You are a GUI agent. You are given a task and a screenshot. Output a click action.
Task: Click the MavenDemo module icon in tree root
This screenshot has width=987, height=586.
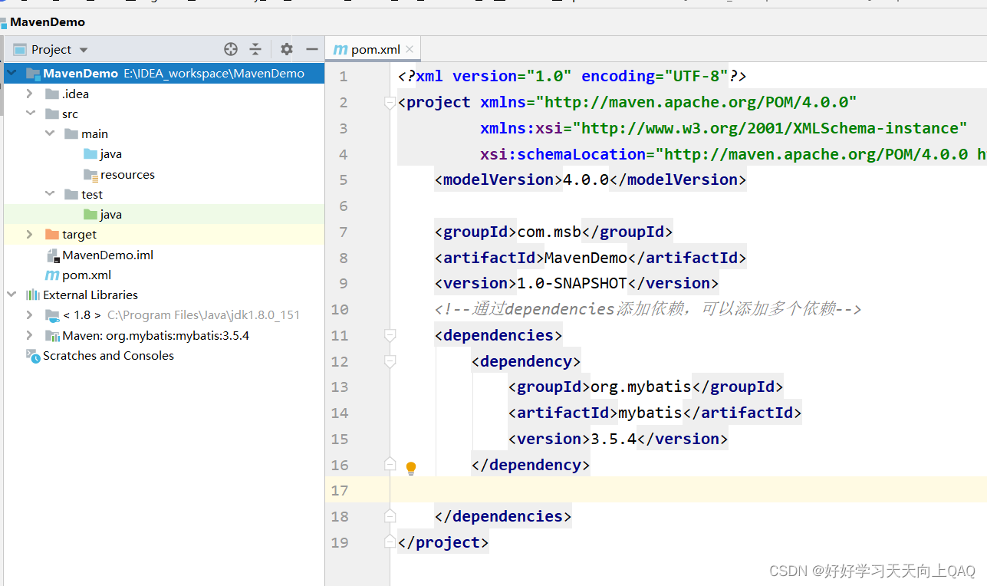pos(33,74)
